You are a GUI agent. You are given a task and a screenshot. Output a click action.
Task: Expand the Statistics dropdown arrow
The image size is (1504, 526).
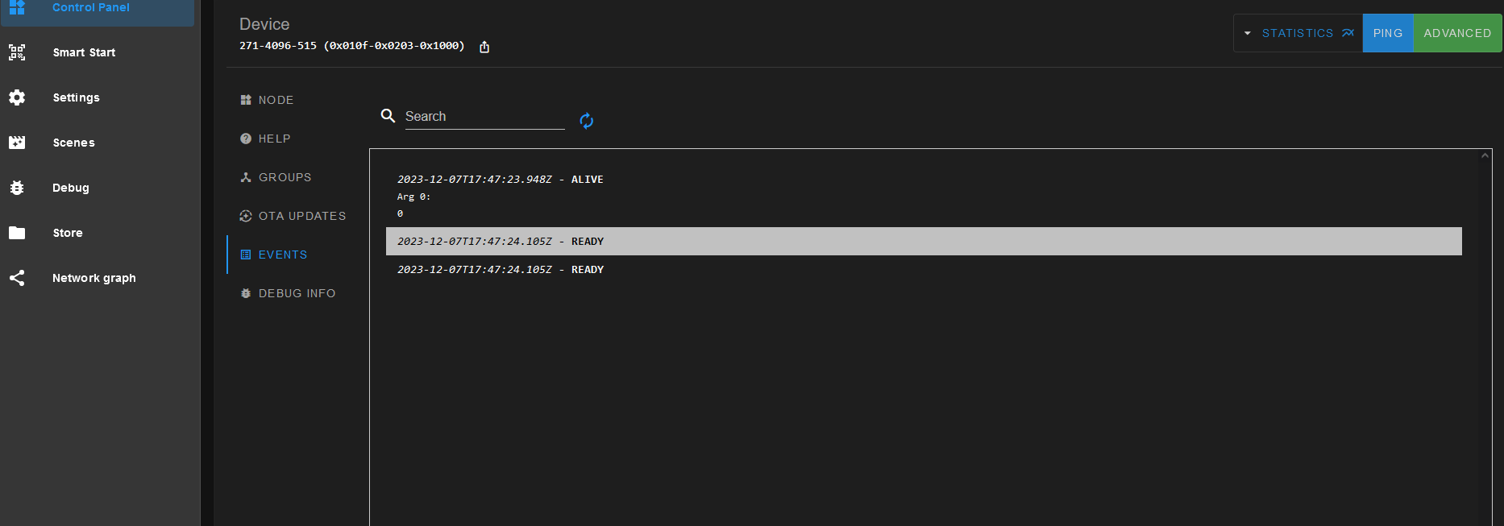click(x=1247, y=33)
